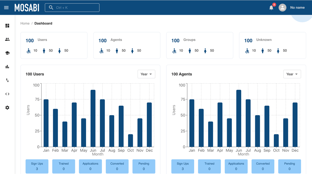Click the Jan bar in Users chart
This screenshot has width=312, height=174.
46,123
